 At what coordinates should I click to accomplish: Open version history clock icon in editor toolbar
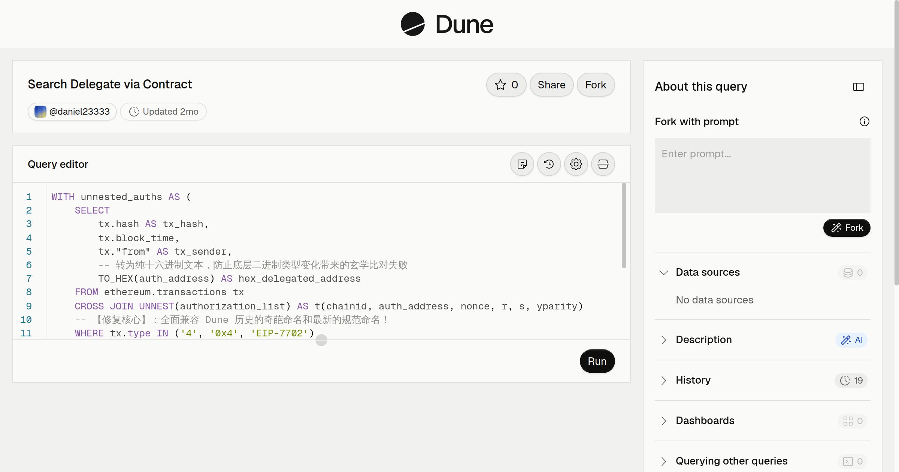pyautogui.click(x=549, y=164)
